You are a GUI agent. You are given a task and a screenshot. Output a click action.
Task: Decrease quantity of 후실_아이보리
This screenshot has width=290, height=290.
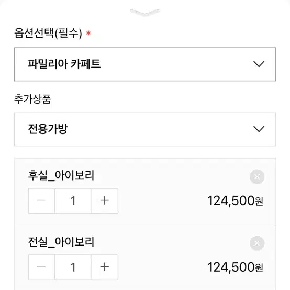coord(41,200)
